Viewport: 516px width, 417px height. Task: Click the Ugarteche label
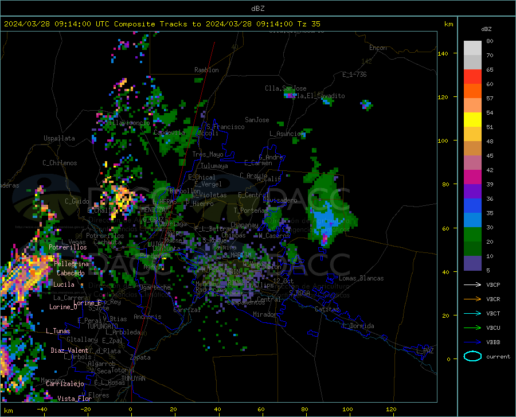[155, 287]
